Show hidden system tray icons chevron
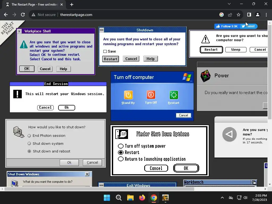The width and height of the screenshot is (272, 204). pos(222,198)
